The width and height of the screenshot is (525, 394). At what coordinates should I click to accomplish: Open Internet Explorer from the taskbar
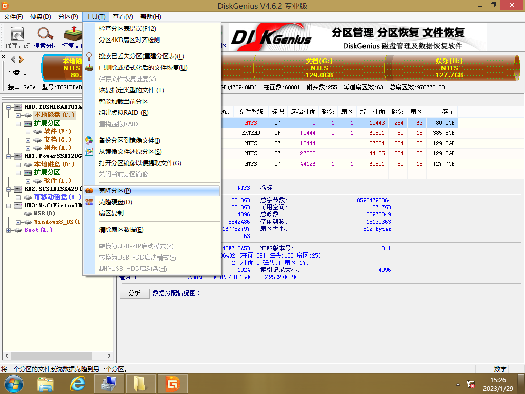77,384
